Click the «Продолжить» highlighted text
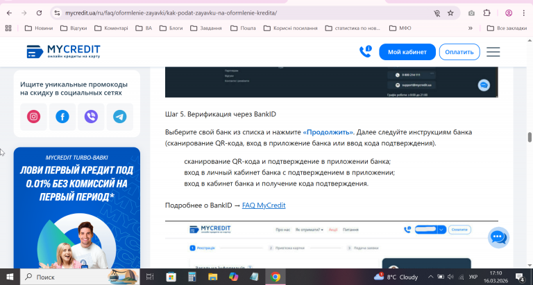The height and width of the screenshot is (285, 533). (328, 132)
